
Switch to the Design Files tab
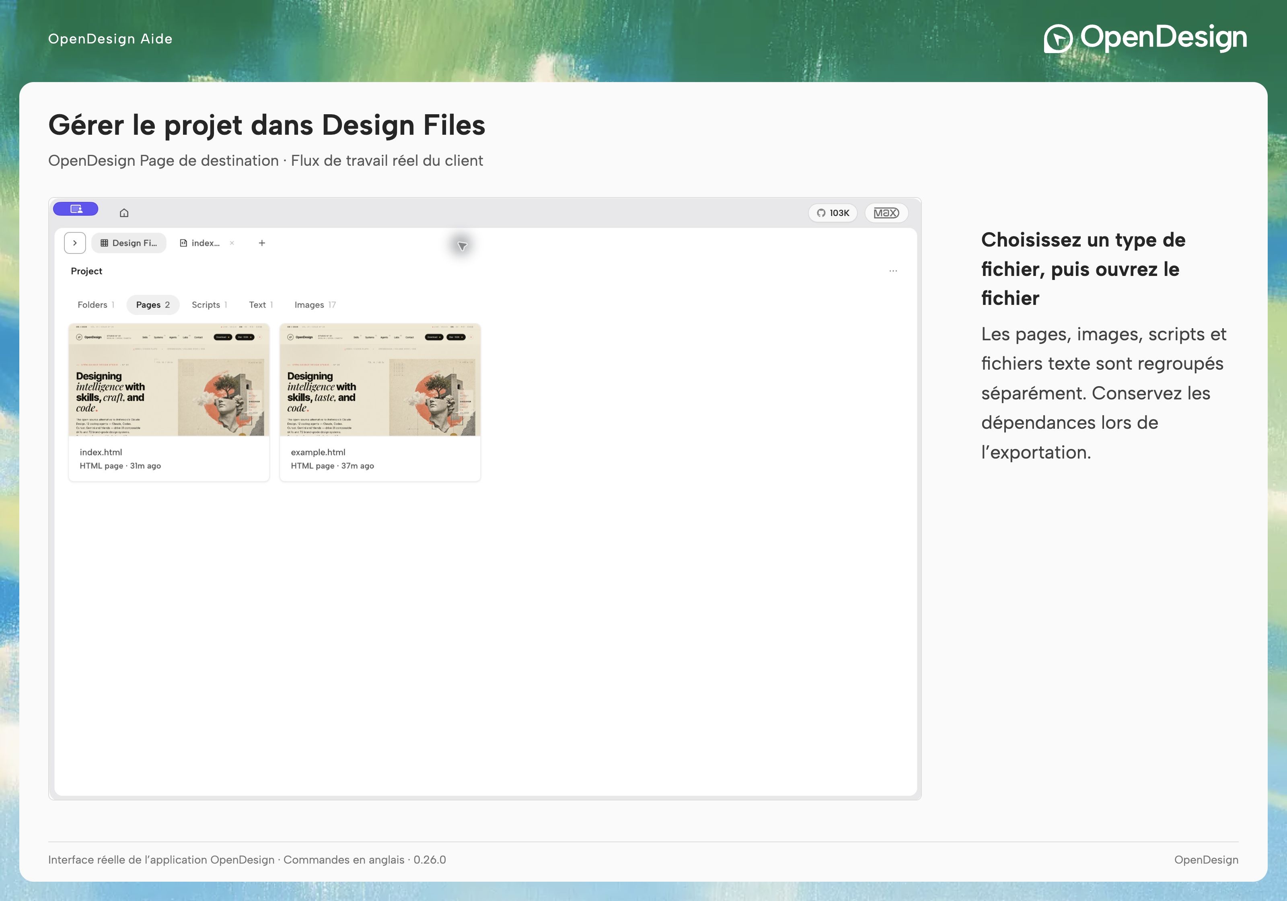pos(129,243)
